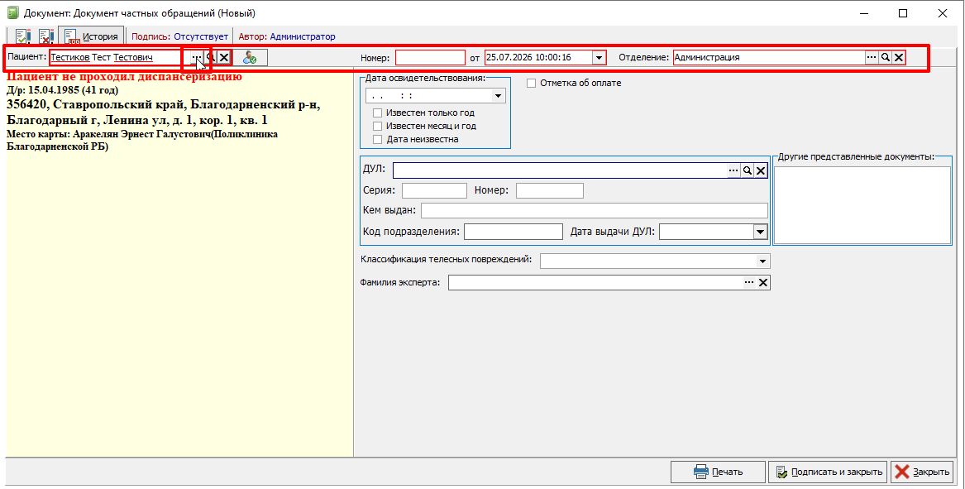Click the Код подразделения field
The height and width of the screenshot is (489, 965).
pyautogui.click(x=514, y=232)
